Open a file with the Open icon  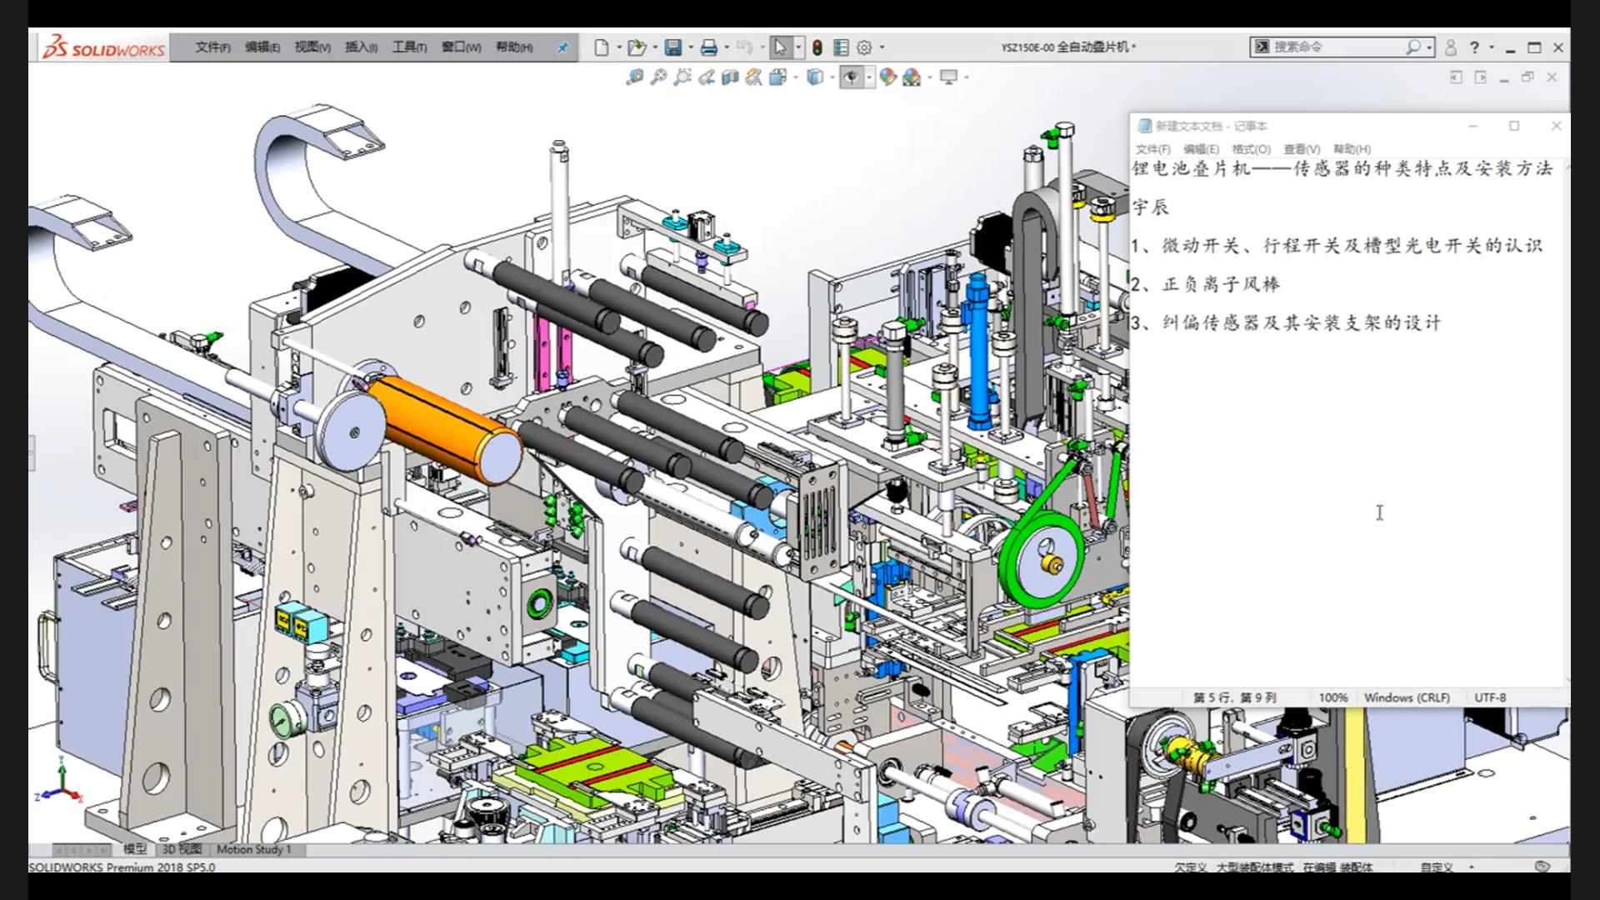pyautogui.click(x=637, y=47)
